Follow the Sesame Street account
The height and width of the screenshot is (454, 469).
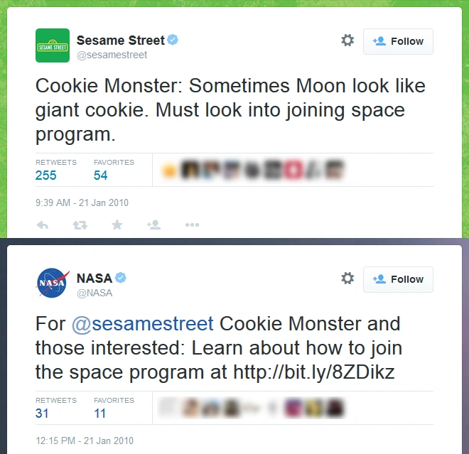(398, 41)
